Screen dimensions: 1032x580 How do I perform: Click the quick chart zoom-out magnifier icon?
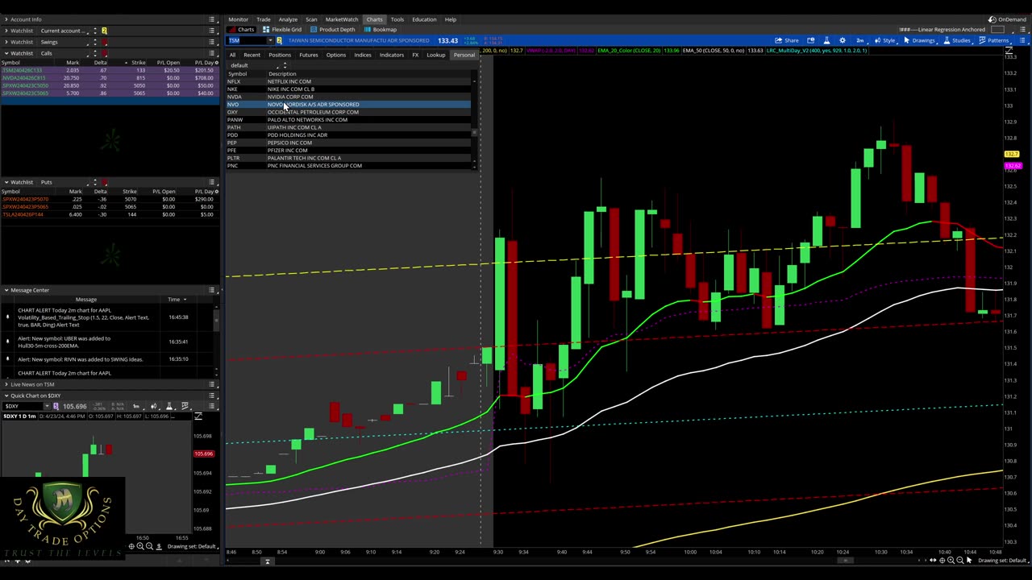[149, 546]
